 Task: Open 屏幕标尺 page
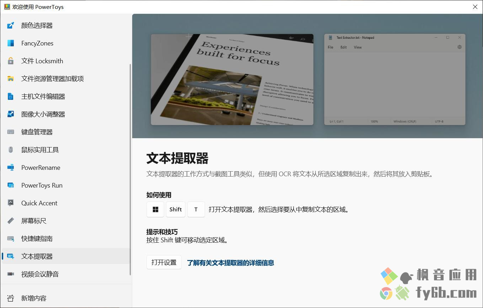point(66,221)
